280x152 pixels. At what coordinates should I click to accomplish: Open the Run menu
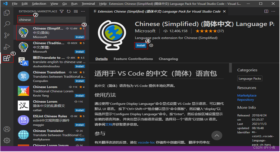(x=74, y=4)
